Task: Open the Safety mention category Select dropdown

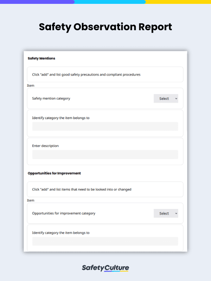Action: [166, 98]
